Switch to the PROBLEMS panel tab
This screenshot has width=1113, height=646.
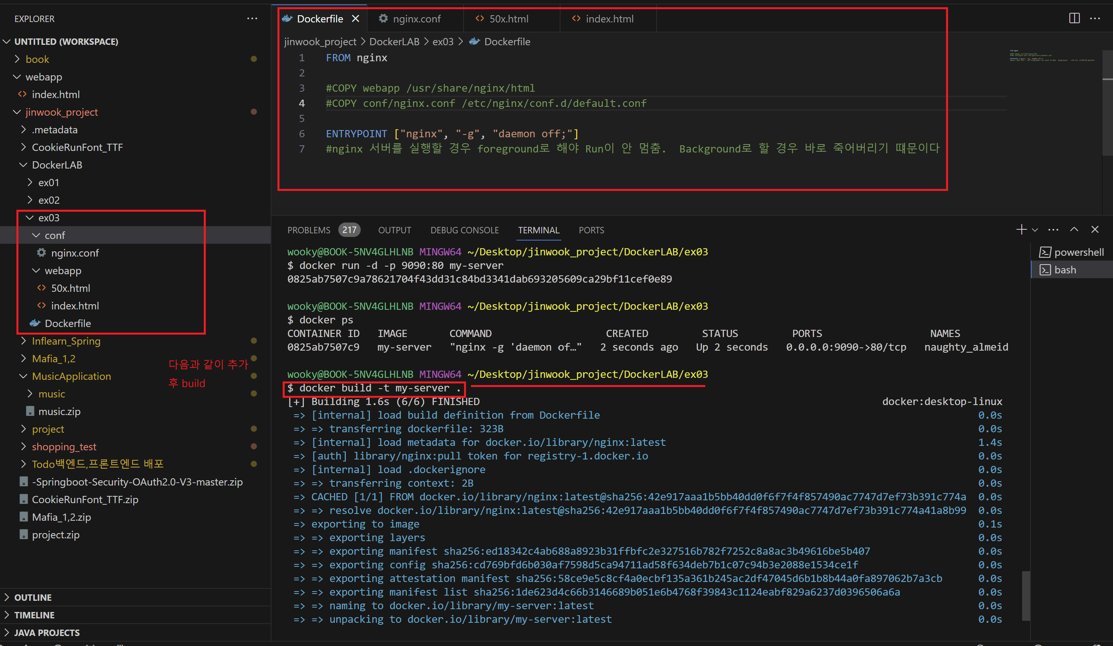[x=309, y=230]
